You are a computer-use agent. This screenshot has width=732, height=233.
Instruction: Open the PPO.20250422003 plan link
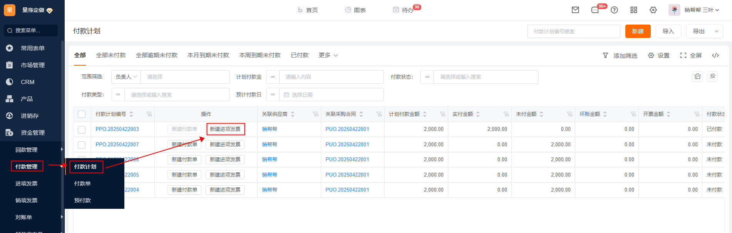pyautogui.click(x=117, y=129)
